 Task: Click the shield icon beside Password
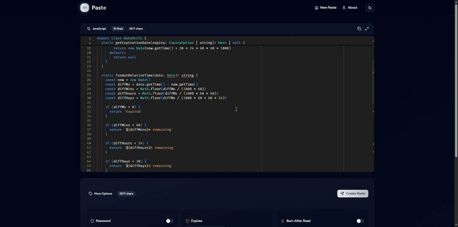[x=92, y=221]
